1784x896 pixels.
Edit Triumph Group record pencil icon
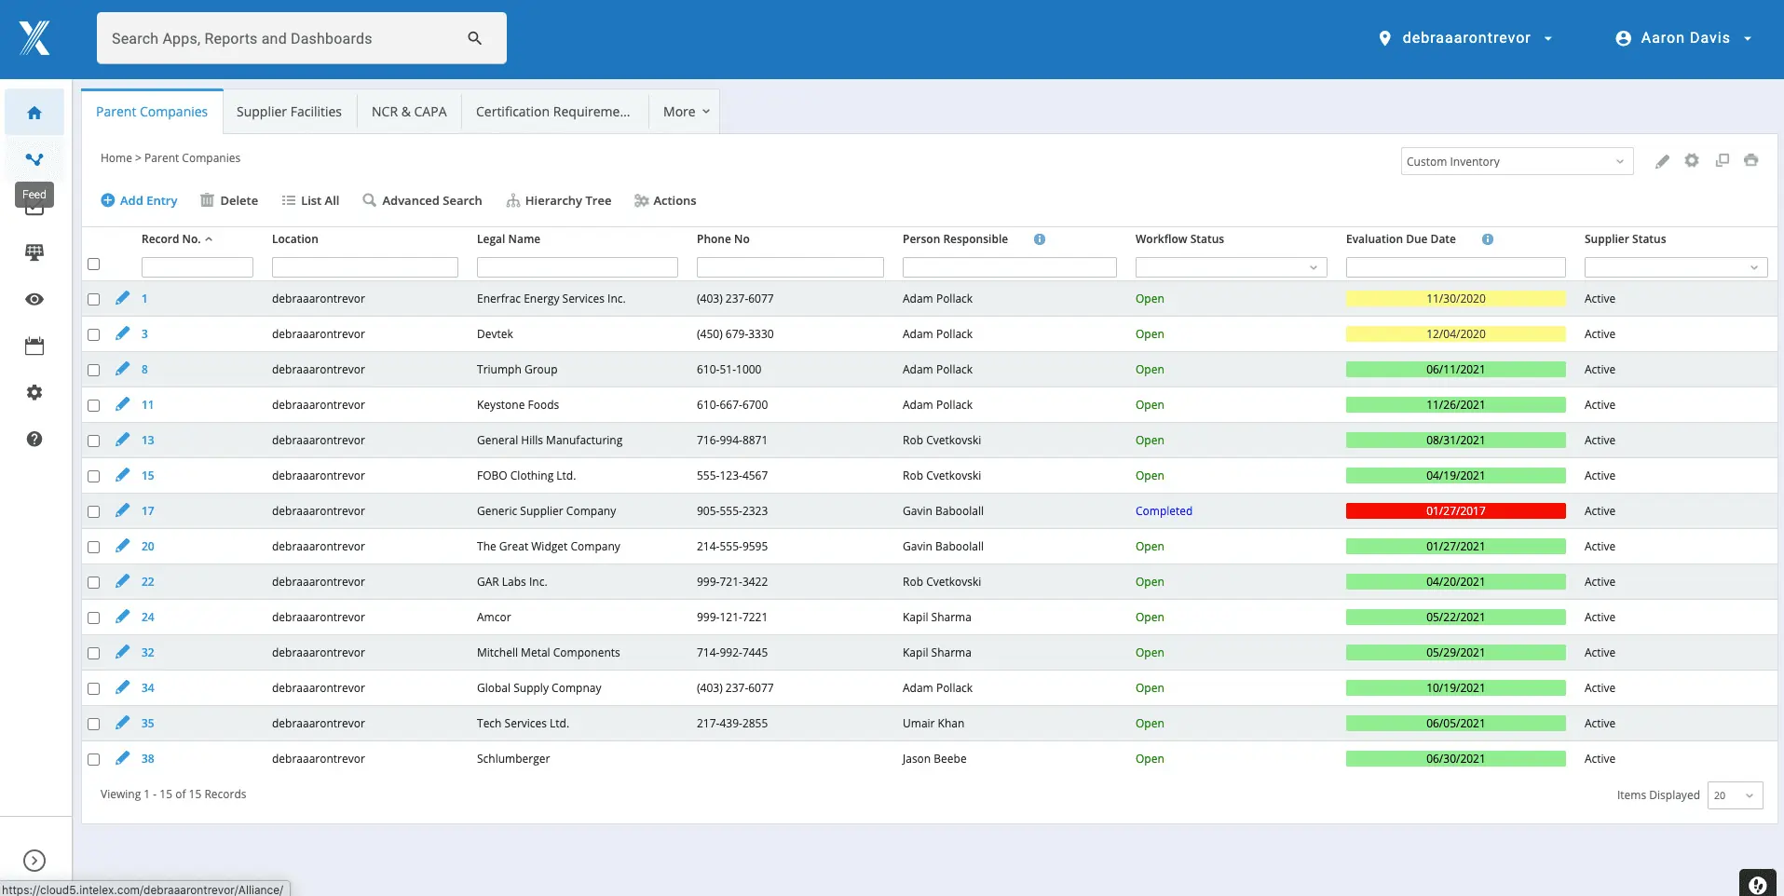click(x=122, y=369)
